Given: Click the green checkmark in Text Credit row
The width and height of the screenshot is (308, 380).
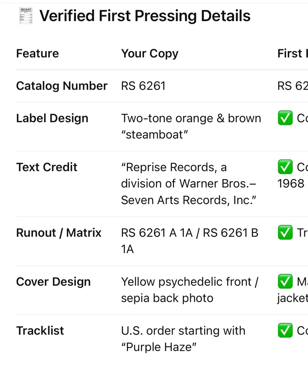Looking at the screenshot, I should [x=285, y=167].
